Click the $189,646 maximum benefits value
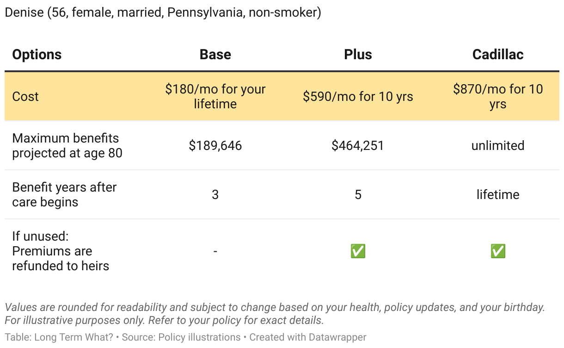This screenshot has width=564, height=348. 215,146
